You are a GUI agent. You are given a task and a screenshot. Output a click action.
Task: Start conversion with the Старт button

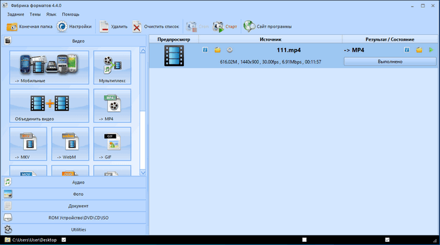click(225, 27)
